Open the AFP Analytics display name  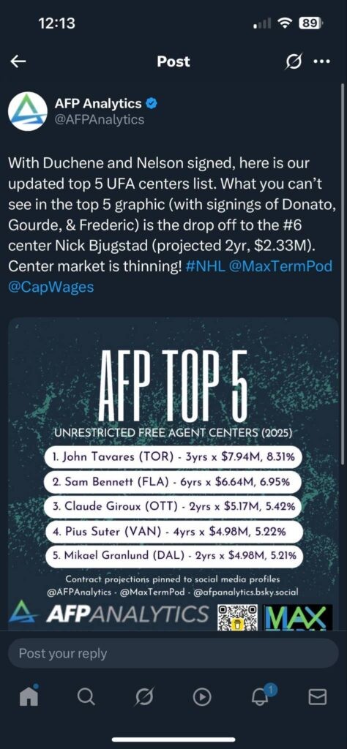[x=99, y=103]
